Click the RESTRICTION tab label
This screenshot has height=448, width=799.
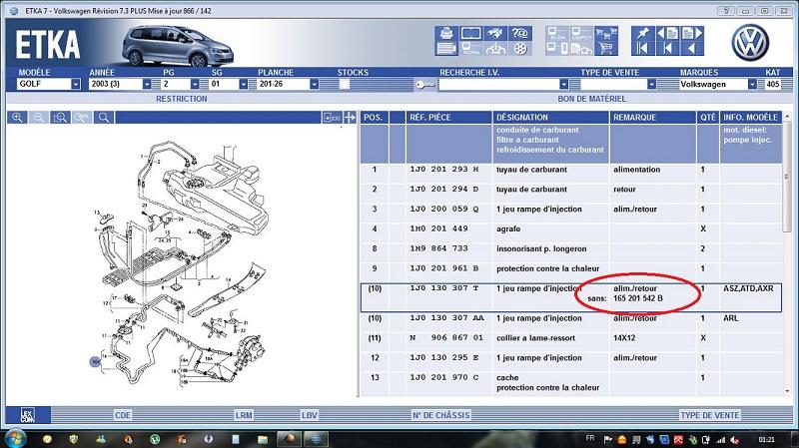coord(182,99)
